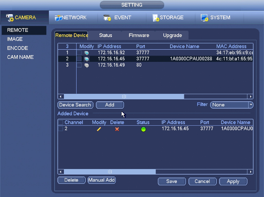This screenshot has height=197, width=264.
Task: Open ENCODE in the side menu
Action: (17, 48)
